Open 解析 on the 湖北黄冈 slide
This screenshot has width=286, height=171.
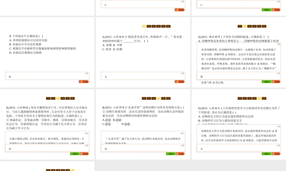pyautogui.click(x=267, y=82)
